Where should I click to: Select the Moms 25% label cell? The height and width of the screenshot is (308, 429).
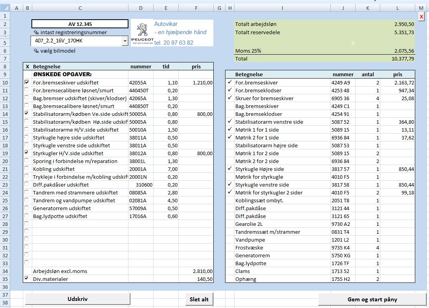click(x=248, y=51)
